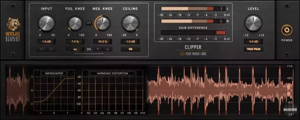
Task: Click the CLIPPER title text
Action: [193, 47]
